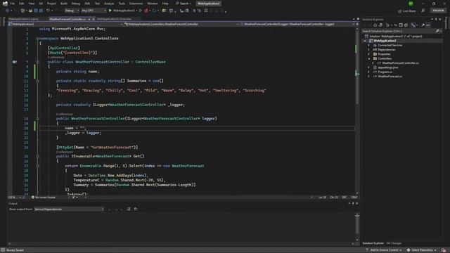Open the Show output from dropdown
This screenshot has height=253, width=450.
click(x=69, y=209)
